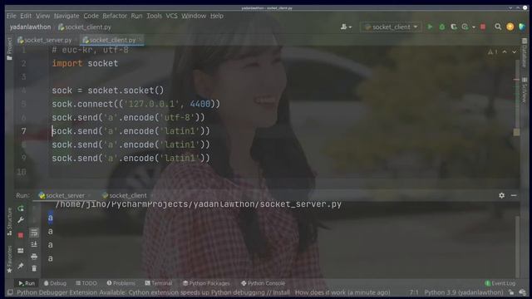The width and height of the screenshot is (532, 299).
Task: Open the Event Log button
Action: click(500, 283)
